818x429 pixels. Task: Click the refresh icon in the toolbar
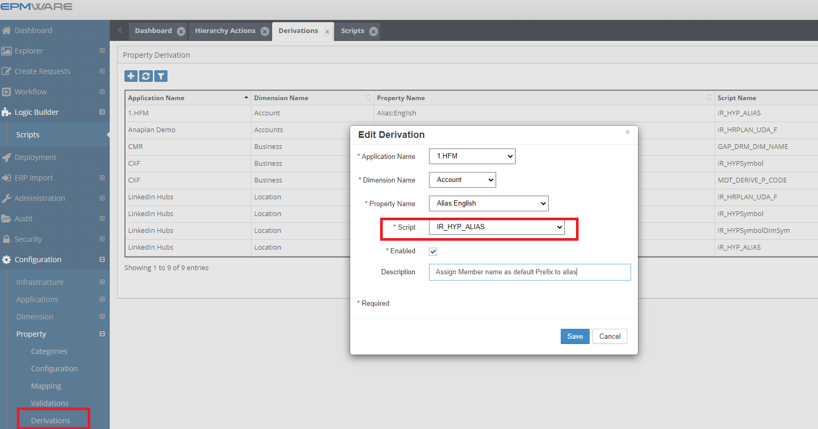[x=146, y=76]
